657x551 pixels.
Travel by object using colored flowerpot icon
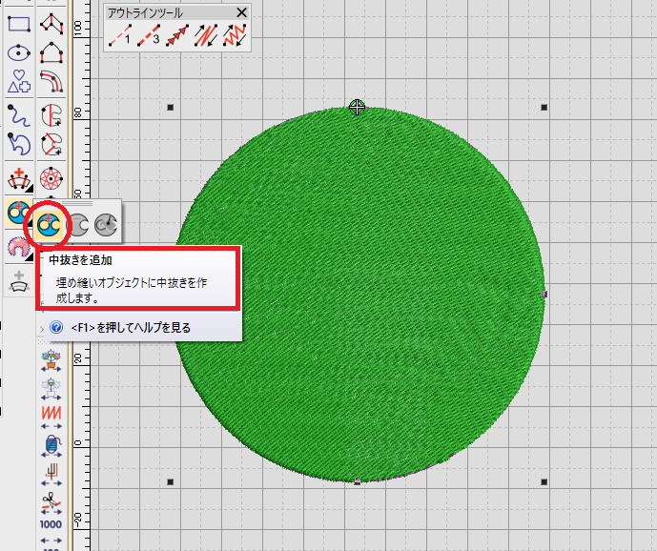(51, 360)
